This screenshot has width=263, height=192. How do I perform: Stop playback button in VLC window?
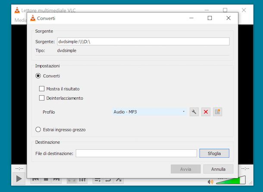point(46,179)
